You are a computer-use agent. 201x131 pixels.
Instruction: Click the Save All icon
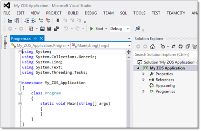(57, 29)
